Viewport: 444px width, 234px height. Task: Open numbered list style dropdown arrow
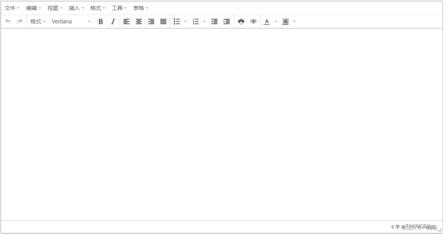click(204, 21)
